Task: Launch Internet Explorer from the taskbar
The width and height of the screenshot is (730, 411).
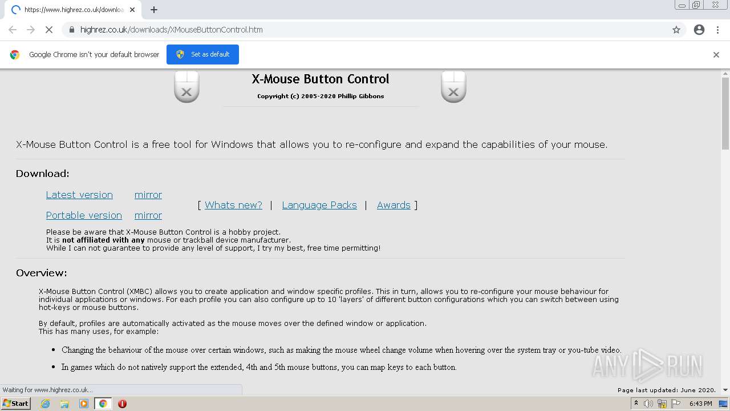Action: point(45,404)
